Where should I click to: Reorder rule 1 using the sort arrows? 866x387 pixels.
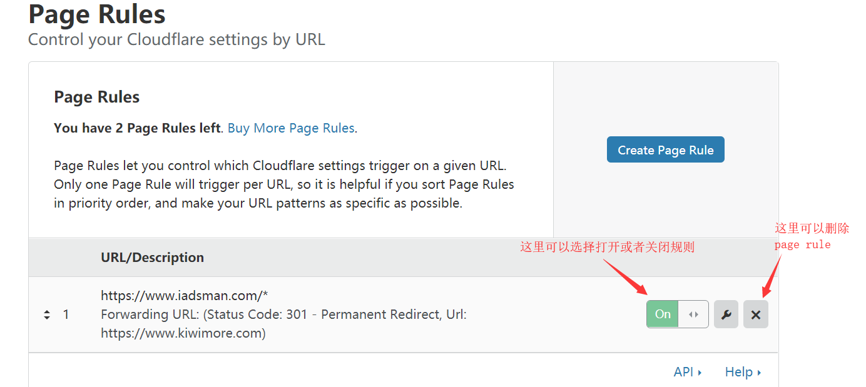tap(47, 314)
